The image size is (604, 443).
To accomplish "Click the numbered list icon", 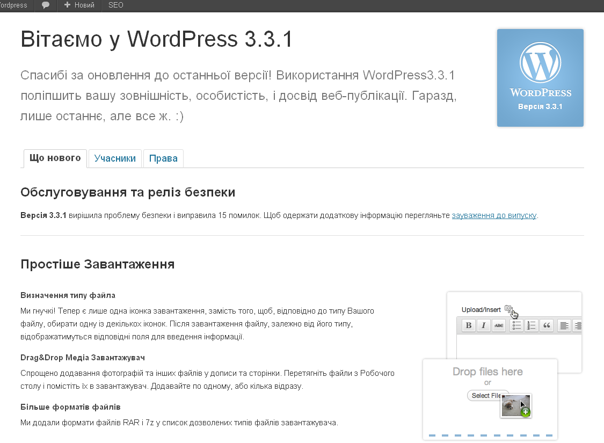I will click(x=531, y=325).
